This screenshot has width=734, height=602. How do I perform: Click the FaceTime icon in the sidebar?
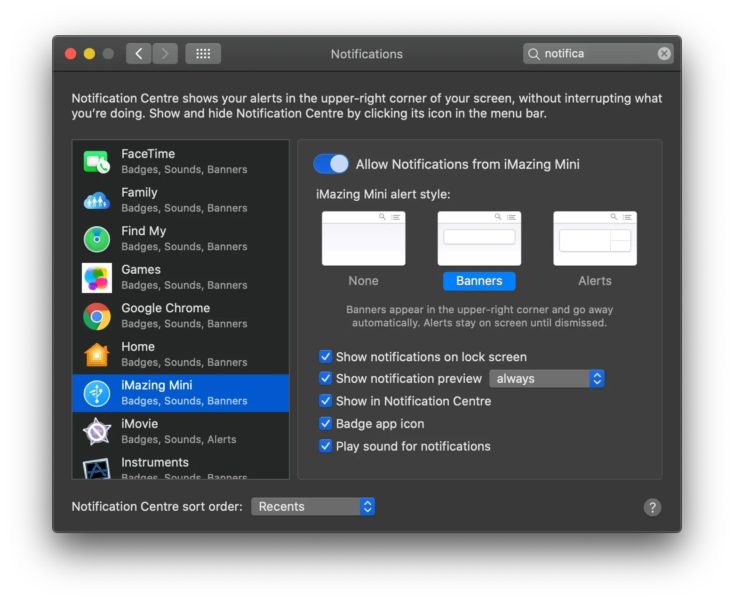96,161
